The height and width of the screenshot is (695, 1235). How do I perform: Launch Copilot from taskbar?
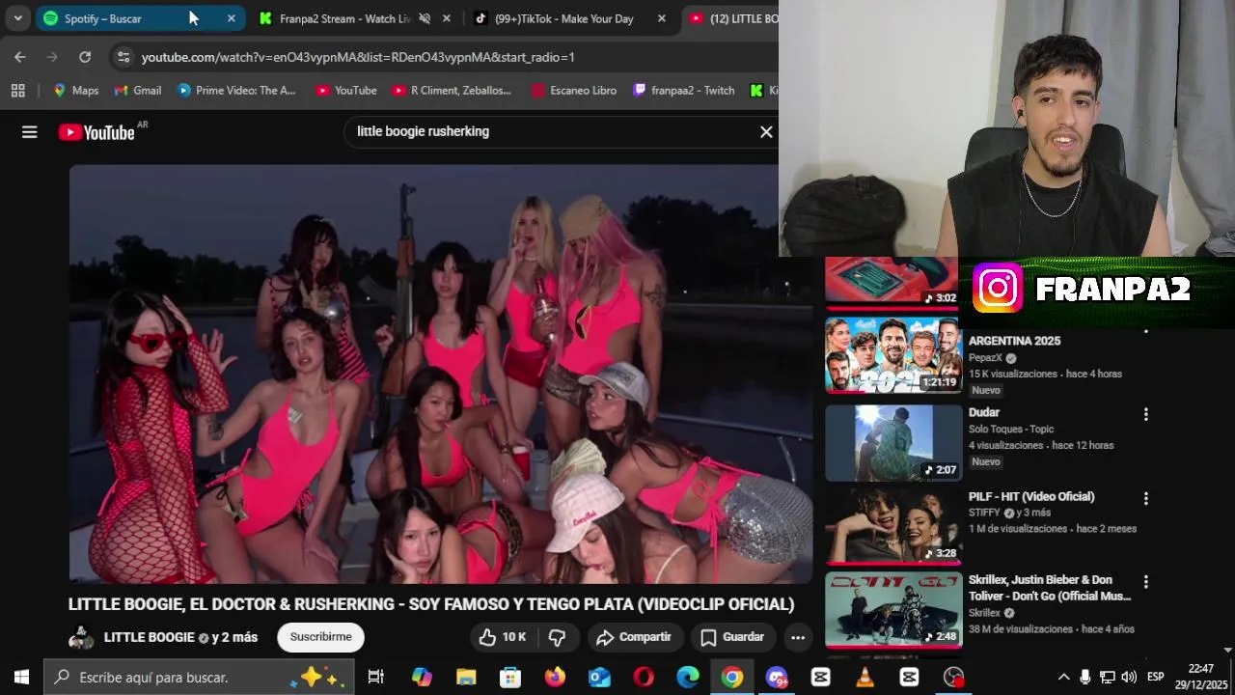point(422,678)
